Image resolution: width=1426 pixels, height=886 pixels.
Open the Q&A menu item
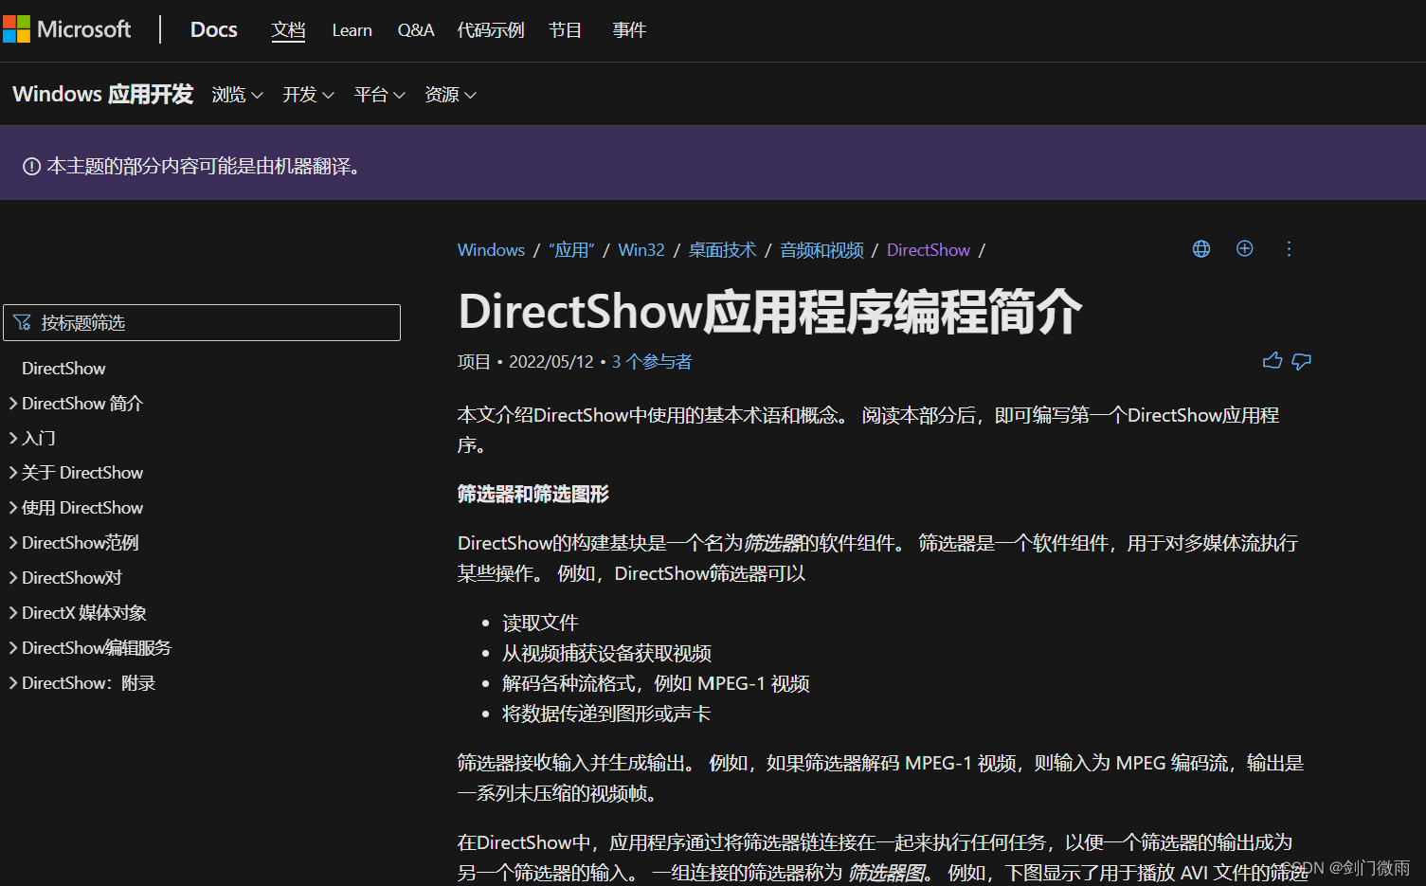pos(416,30)
